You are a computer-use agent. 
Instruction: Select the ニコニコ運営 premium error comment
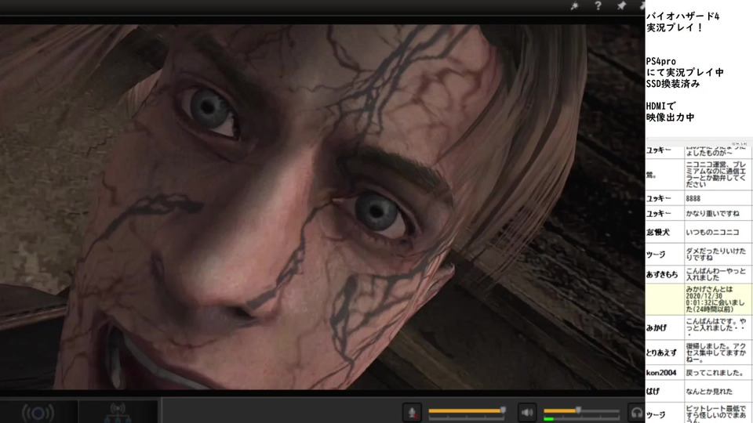716,174
